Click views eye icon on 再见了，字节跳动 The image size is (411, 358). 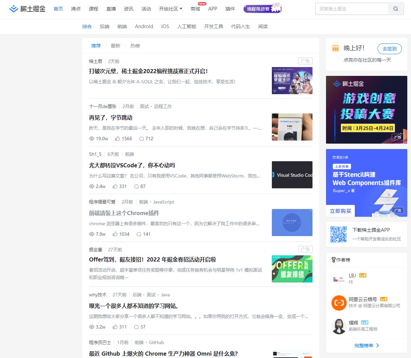click(x=92, y=139)
